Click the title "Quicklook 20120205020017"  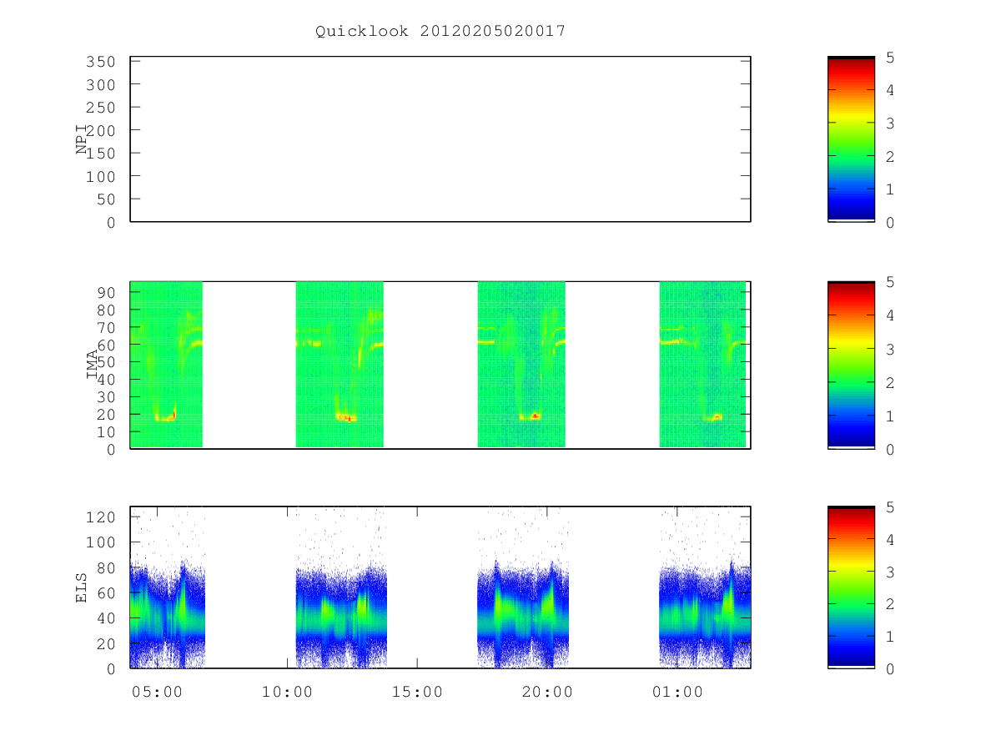[440, 31]
